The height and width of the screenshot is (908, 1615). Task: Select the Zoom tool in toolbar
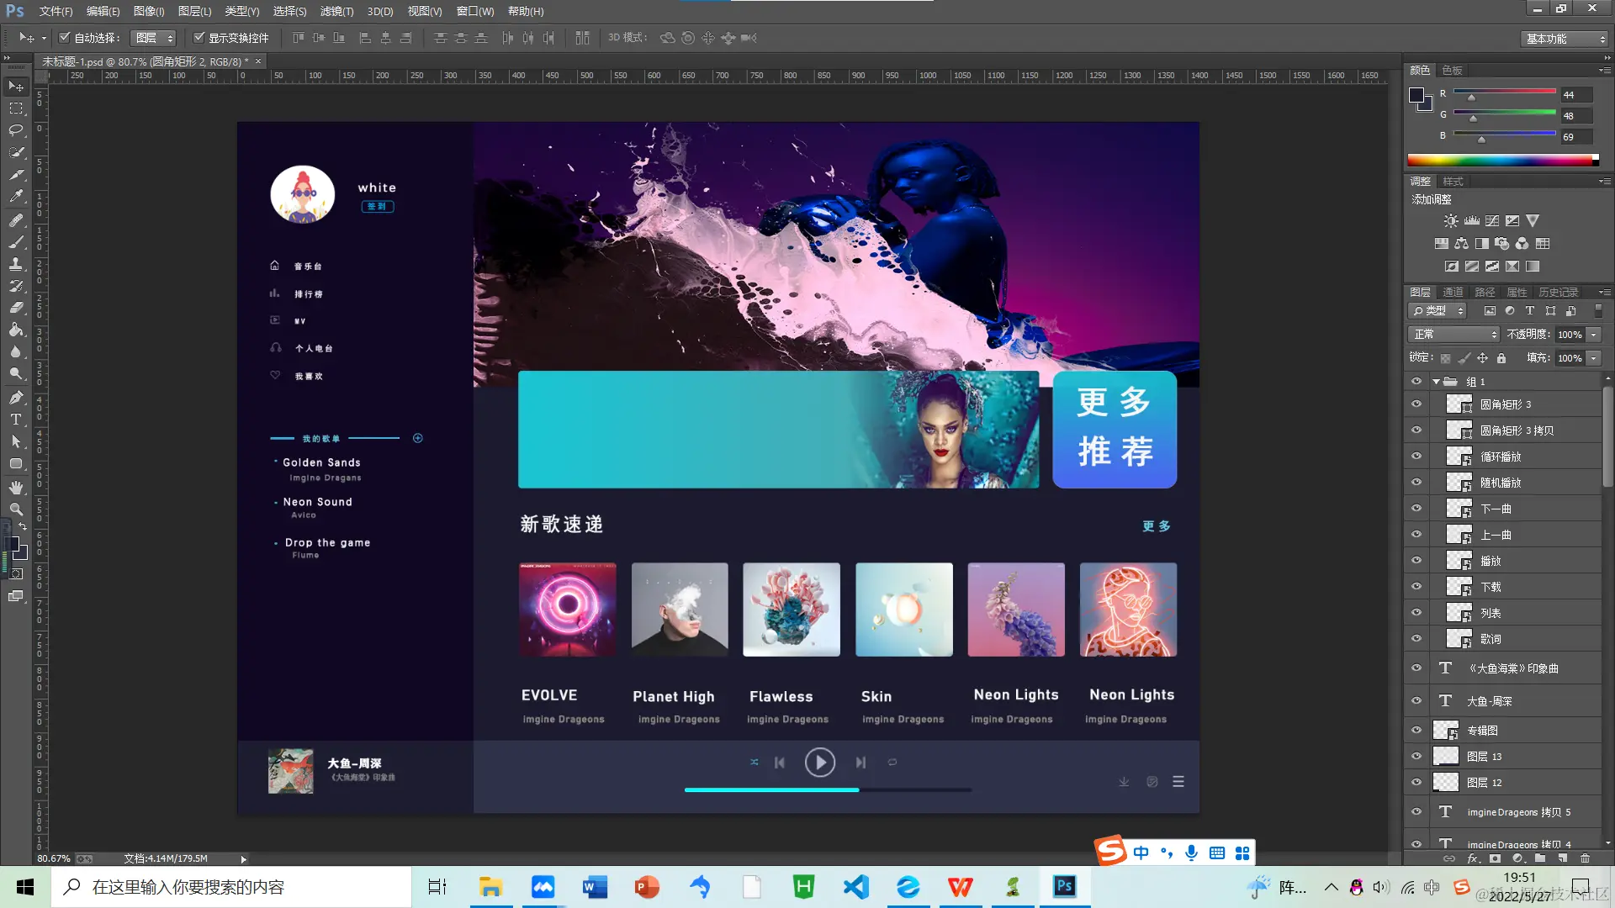tap(16, 509)
